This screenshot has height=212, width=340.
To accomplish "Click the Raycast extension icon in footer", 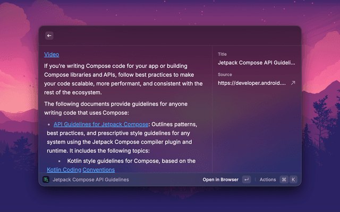I will [46, 179].
